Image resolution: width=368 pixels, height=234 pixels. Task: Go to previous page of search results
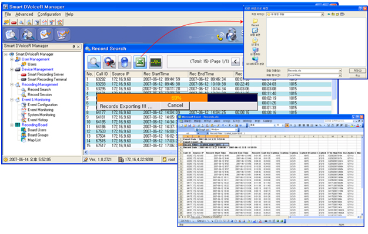coord(235,62)
